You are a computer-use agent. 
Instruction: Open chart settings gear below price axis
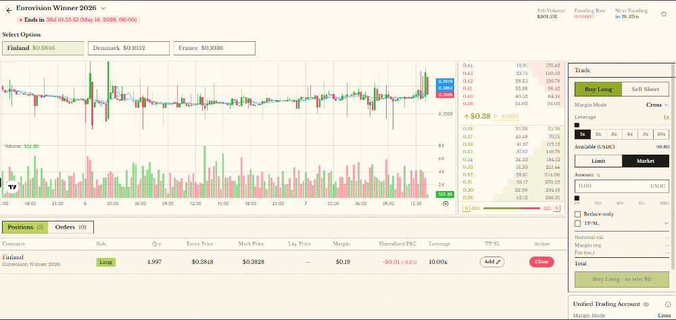[445, 203]
